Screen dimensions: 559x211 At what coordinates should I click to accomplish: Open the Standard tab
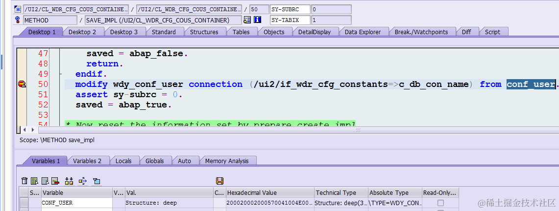pyautogui.click(x=164, y=32)
